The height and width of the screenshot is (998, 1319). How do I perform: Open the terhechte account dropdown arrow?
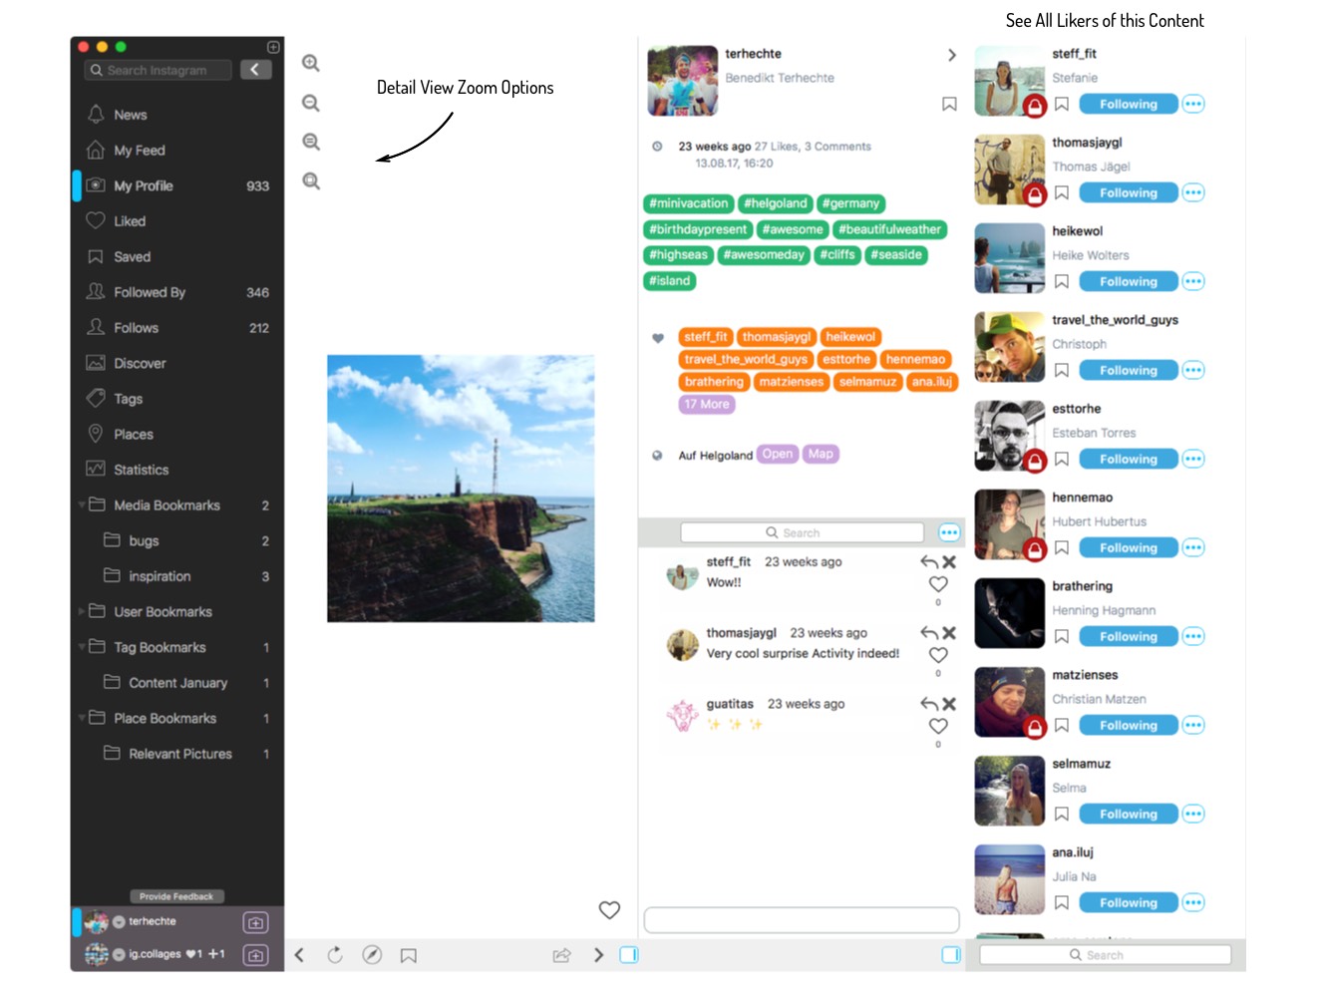(x=119, y=922)
